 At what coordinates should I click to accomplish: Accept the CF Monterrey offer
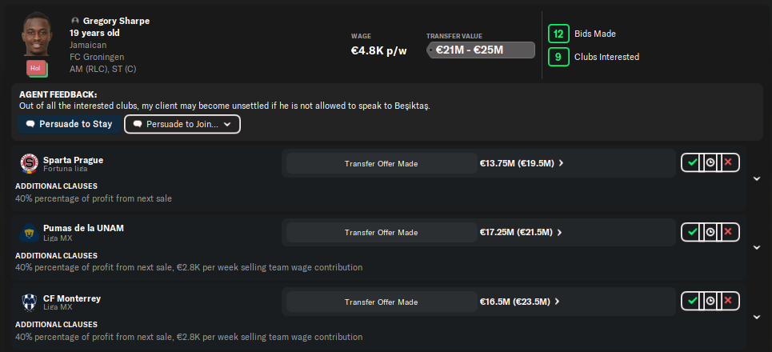click(x=692, y=302)
